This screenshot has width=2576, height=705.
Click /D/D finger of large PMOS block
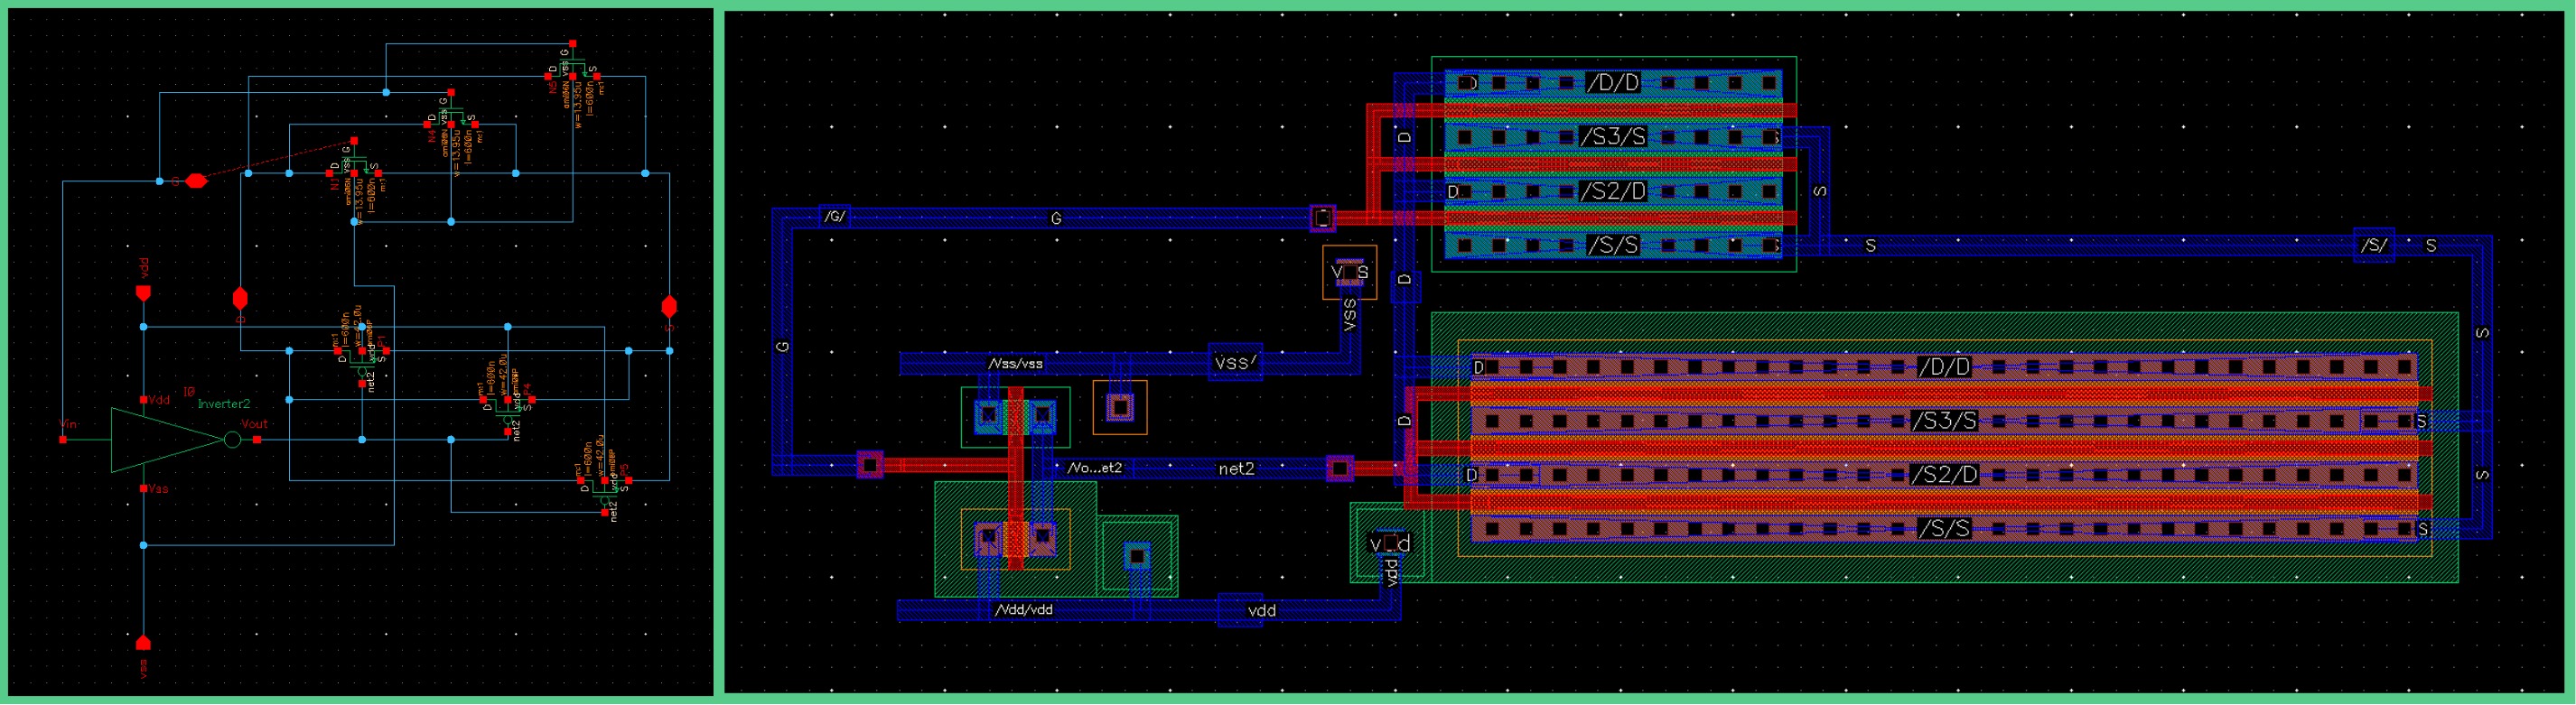coord(1944,367)
